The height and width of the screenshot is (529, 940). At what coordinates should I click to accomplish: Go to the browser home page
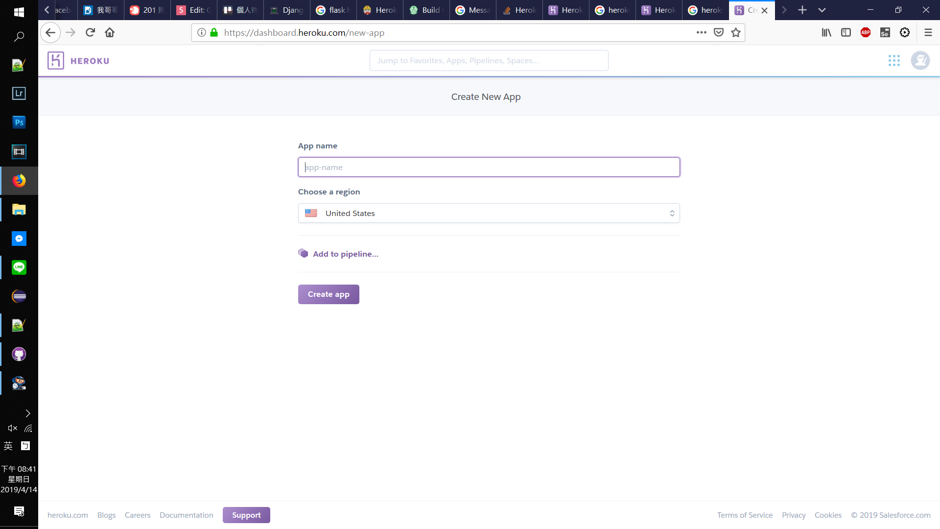point(110,33)
